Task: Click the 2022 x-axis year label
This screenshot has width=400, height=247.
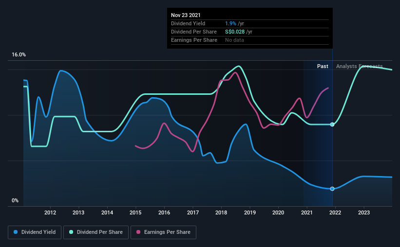Action: [x=335, y=212]
